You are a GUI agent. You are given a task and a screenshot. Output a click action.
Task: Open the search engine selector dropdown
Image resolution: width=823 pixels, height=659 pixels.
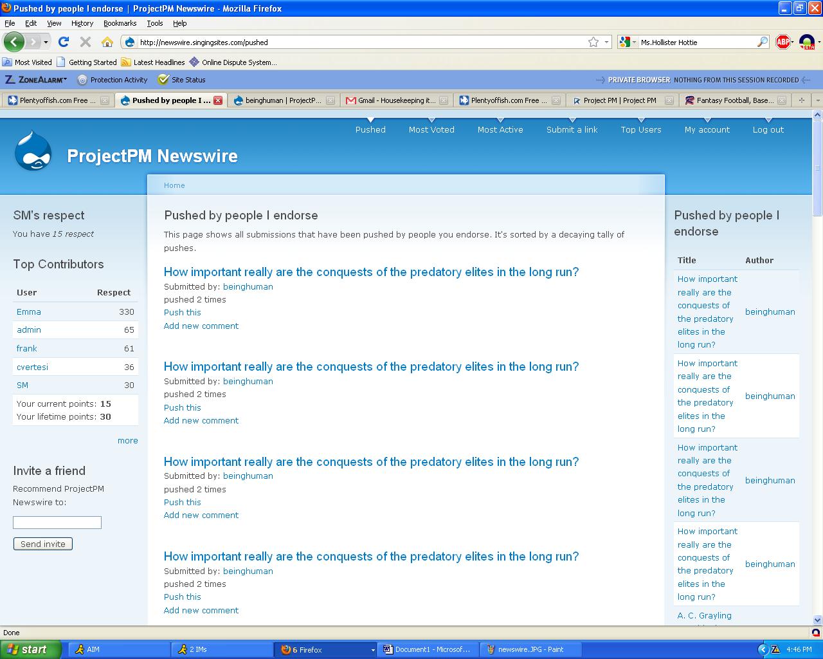[x=628, y=42]
